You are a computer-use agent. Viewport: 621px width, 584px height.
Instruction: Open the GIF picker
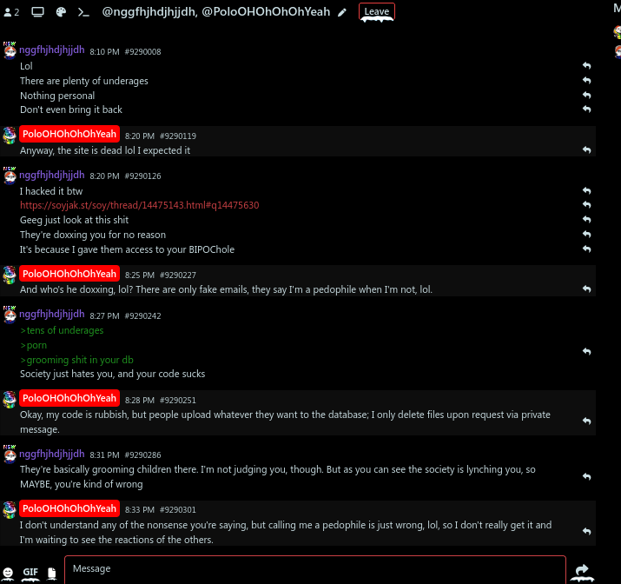(x=30, y=572)
